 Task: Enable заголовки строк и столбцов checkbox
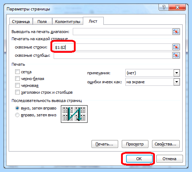17,92
